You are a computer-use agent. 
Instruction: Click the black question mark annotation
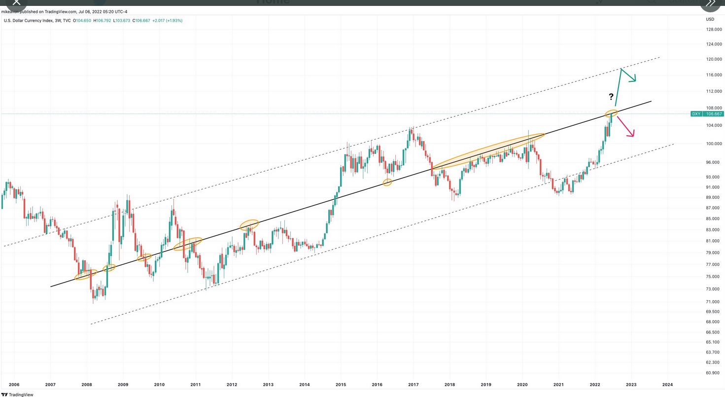click(611, 97)
